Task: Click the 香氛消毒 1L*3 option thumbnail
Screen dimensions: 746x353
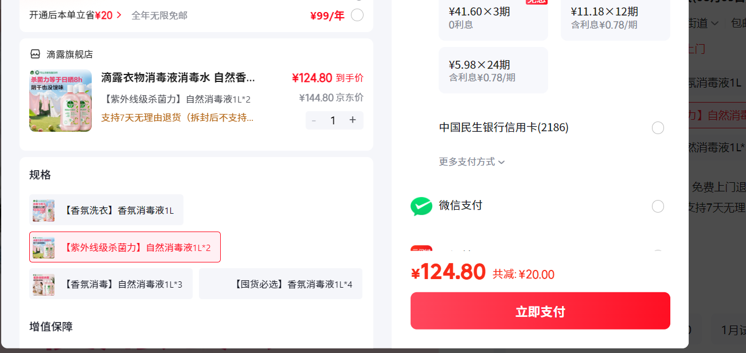Action: (x=44, y=284)
